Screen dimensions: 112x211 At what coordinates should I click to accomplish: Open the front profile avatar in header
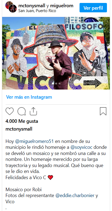[13, 9]
